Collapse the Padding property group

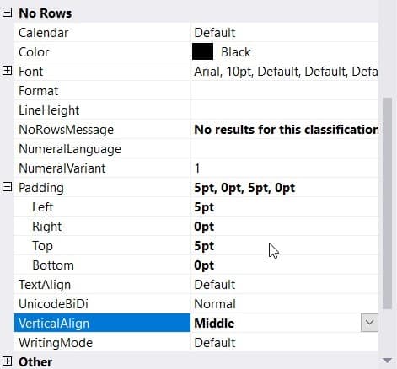(x=7, y=187)
